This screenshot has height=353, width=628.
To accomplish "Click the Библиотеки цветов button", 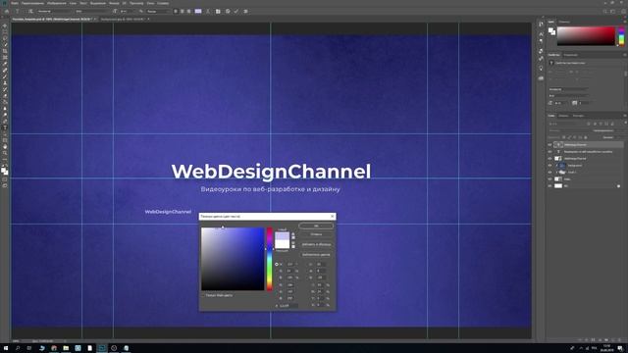I will pos(316,255).
